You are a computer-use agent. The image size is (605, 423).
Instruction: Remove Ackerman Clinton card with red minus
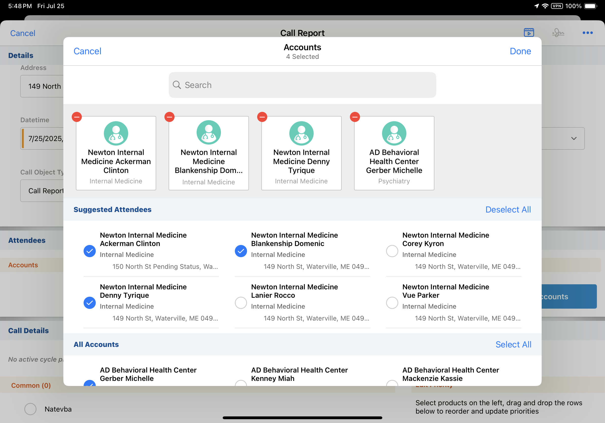point(77,117)
